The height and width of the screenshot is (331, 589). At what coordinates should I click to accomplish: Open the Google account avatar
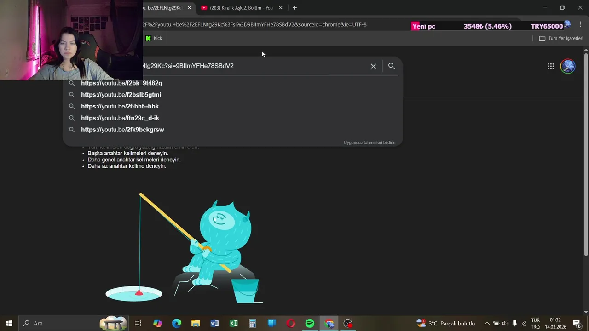[568, 66]
